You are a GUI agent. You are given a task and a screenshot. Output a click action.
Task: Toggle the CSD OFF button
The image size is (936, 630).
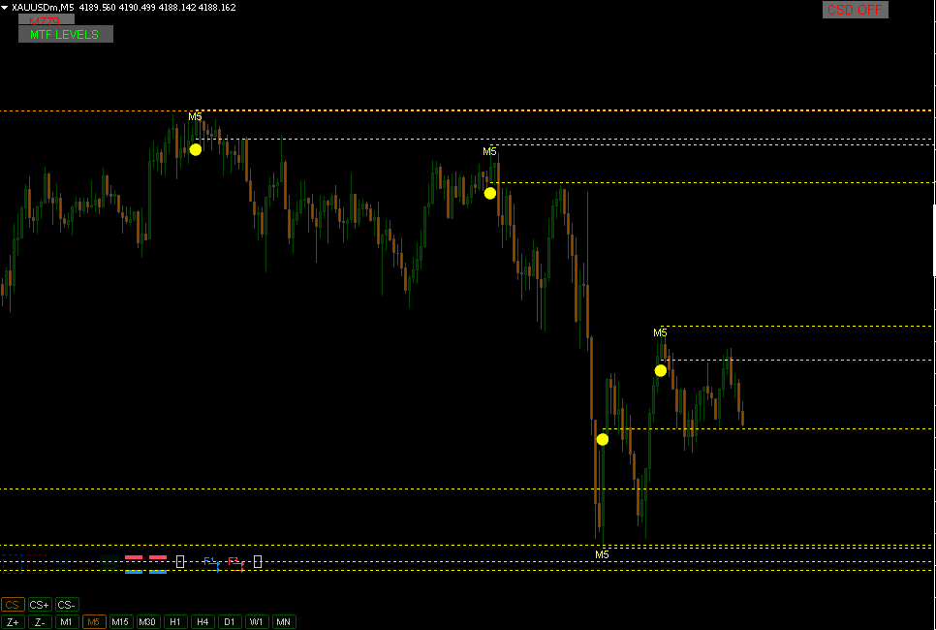(x=855, y=10)
